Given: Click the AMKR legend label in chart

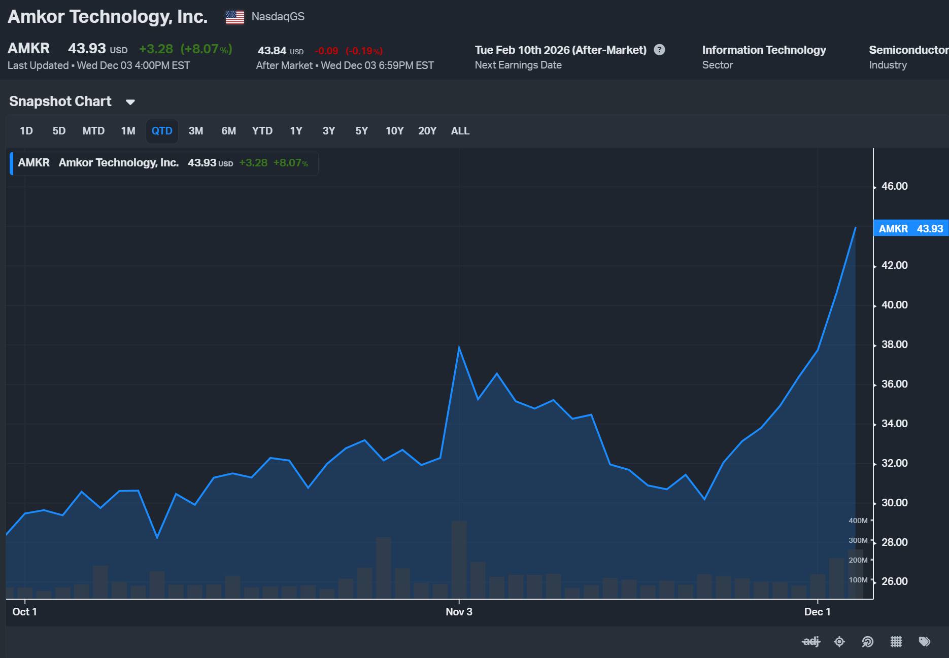Looking at the screenshot, I should pyautogui.click(x=34, y=163).
